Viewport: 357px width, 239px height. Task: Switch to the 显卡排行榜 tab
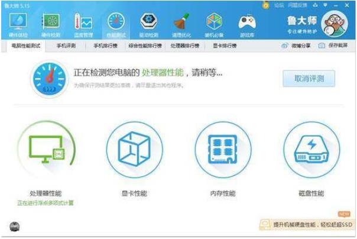tap(225, 46)
